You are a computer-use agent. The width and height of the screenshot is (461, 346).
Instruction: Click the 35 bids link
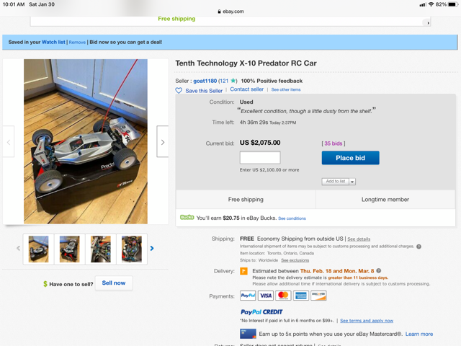pyautogui.click(x=333, y=143)
